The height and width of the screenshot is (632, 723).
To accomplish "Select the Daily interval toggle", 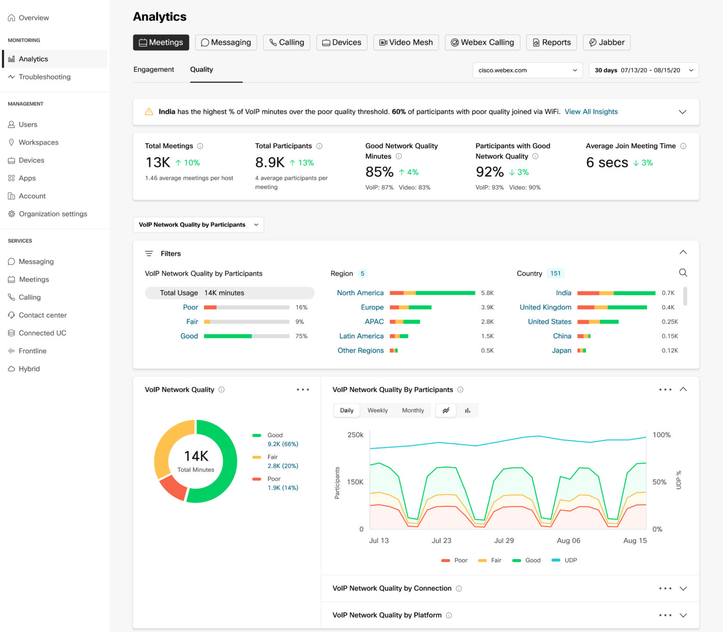I will click(x=347, y=410).
